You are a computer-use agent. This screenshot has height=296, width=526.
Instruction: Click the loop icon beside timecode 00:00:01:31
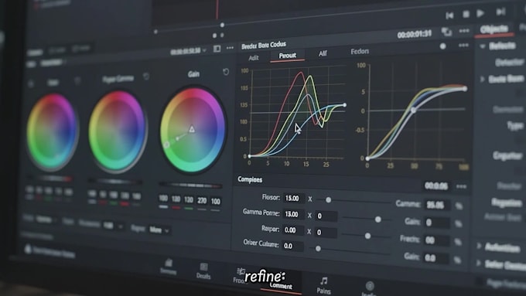coord(446,32)
